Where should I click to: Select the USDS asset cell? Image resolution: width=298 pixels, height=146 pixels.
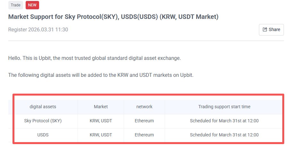click(43, 135)
